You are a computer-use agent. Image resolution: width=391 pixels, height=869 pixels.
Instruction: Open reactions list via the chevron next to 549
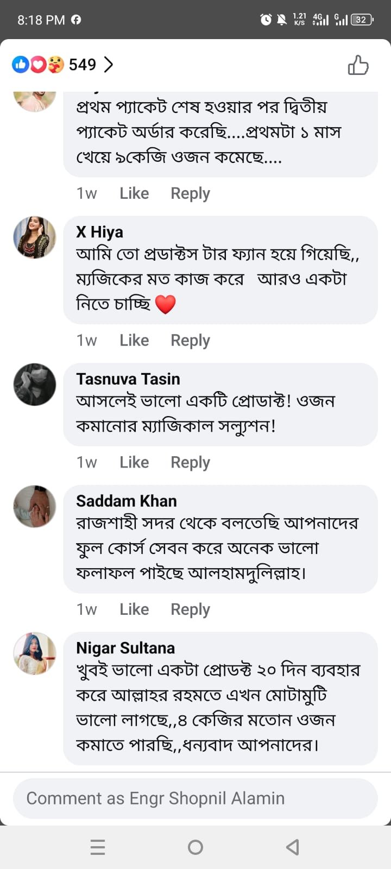click(x=109, y=65)
